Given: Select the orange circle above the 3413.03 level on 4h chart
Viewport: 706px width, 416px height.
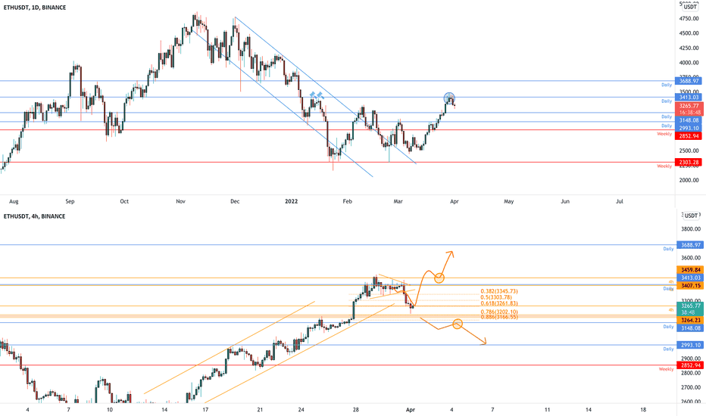Looking at the screenshot, I should pyautogui.click(x=439, y=278).
